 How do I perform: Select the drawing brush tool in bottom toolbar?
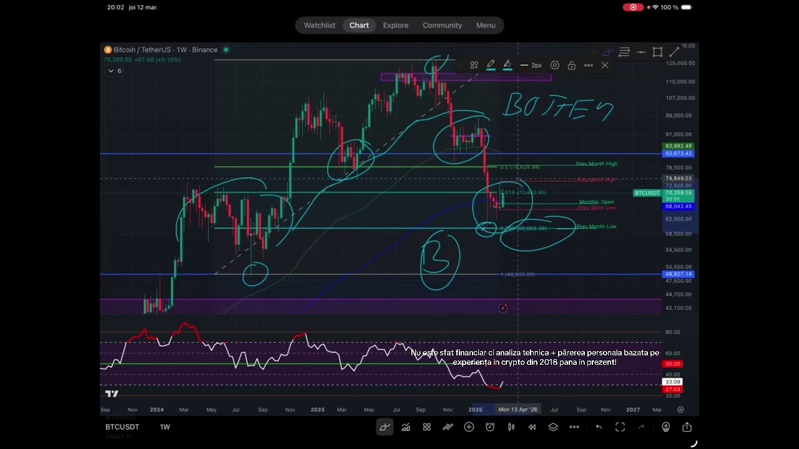pyautogui.click(x=385, y=427)
